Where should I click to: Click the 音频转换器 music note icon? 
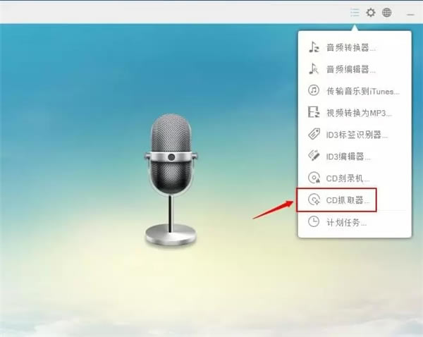pos(314,47)
